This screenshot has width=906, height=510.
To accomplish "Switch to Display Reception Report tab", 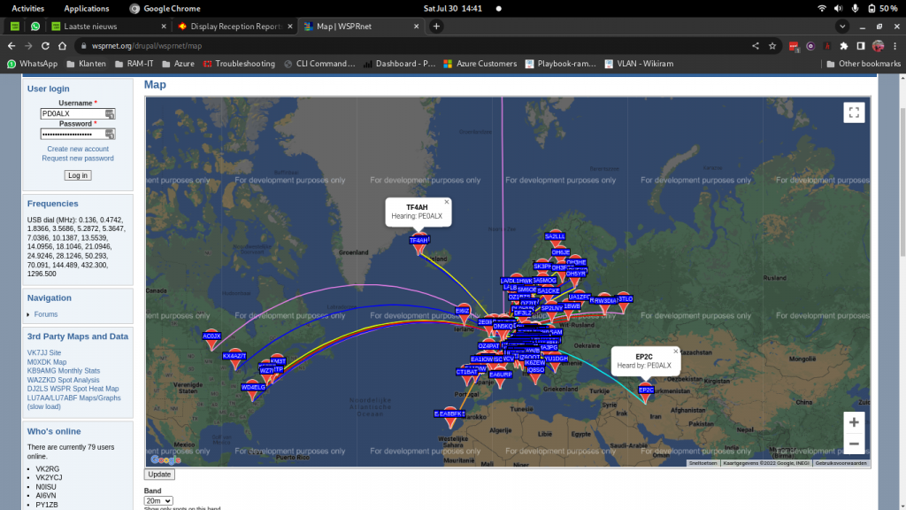I will coord(235,26).
